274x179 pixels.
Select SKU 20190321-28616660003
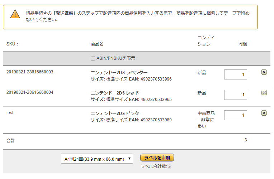30,72
